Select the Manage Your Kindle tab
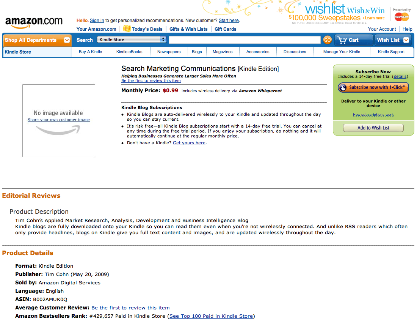 point(342,52)
